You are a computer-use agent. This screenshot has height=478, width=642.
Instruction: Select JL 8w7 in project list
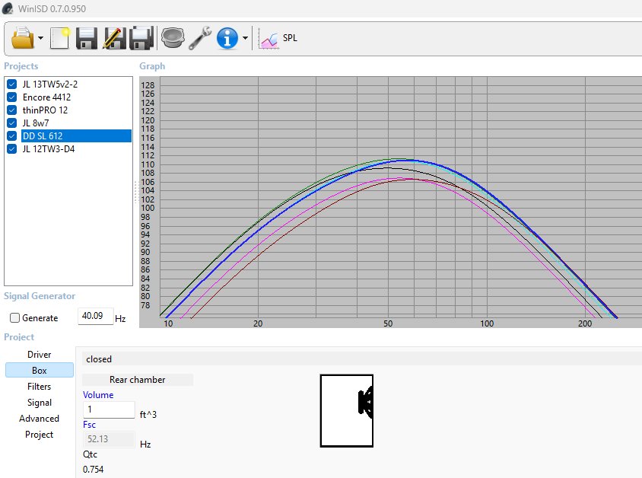(36, 123)
